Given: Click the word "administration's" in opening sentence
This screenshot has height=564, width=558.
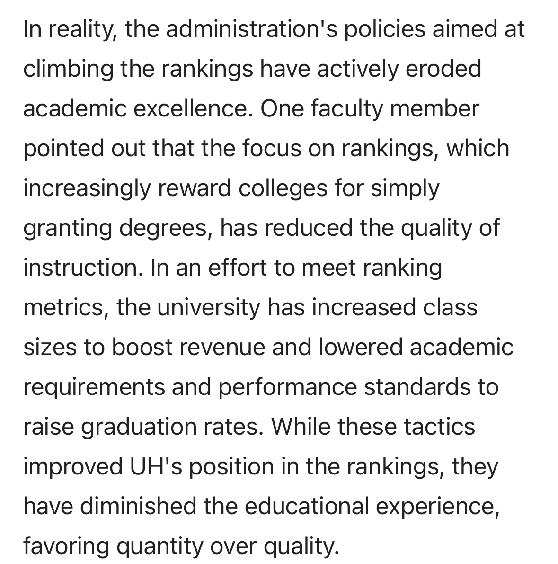Looking at the screenshot, I should click(251, 29).
